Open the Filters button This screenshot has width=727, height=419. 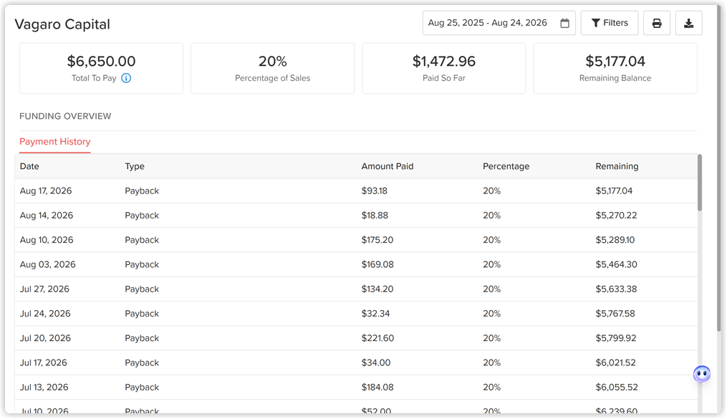610,23
